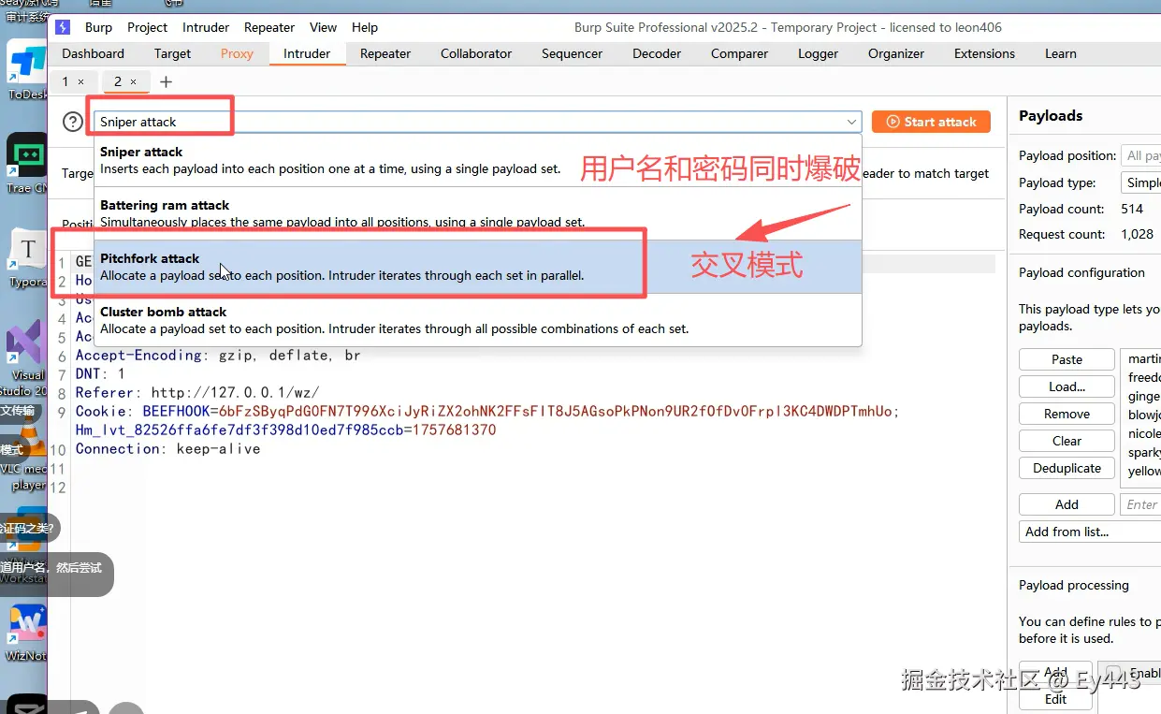Switch to Extensions tab

click(x=984, y=53)
